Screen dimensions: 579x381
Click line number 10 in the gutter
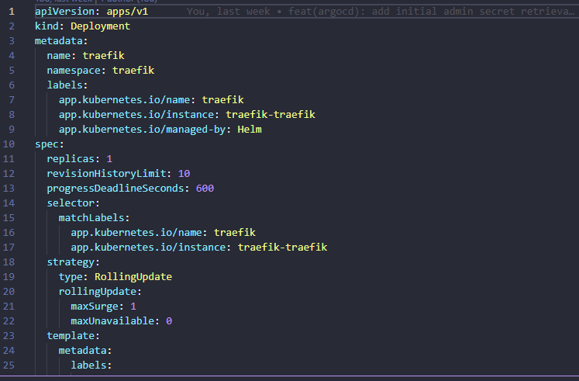point(9,144)
